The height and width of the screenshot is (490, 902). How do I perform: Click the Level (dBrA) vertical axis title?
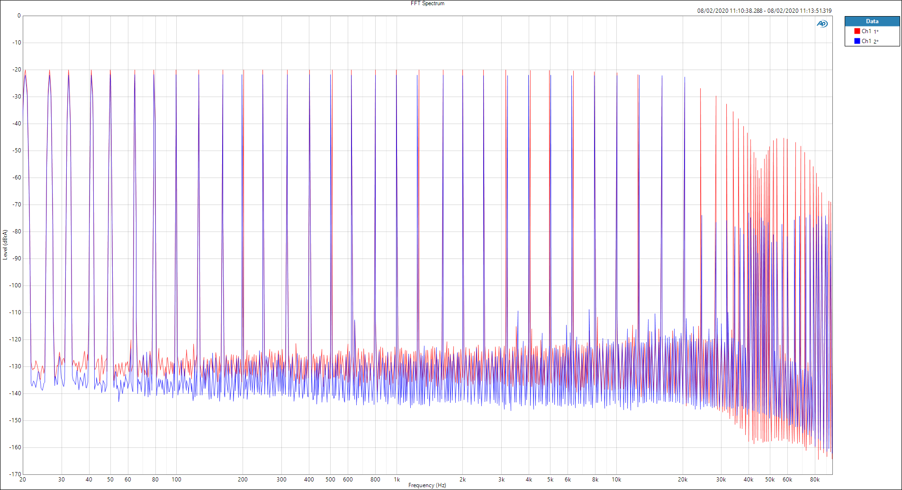5,244
